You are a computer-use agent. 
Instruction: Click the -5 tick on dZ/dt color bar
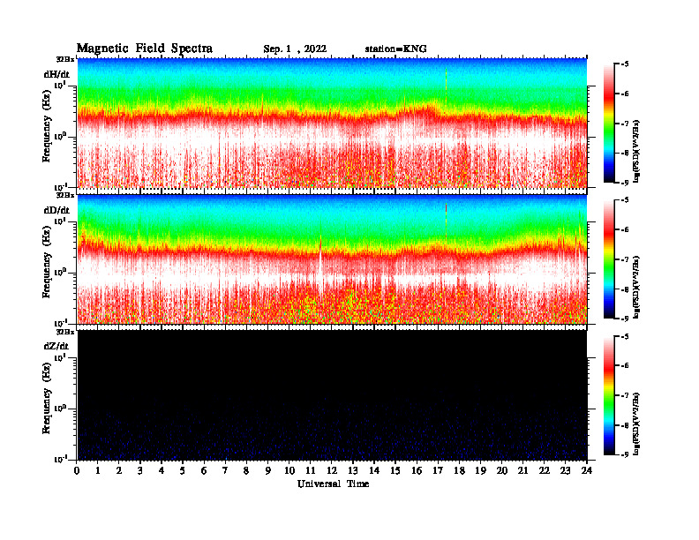[625, 336]
